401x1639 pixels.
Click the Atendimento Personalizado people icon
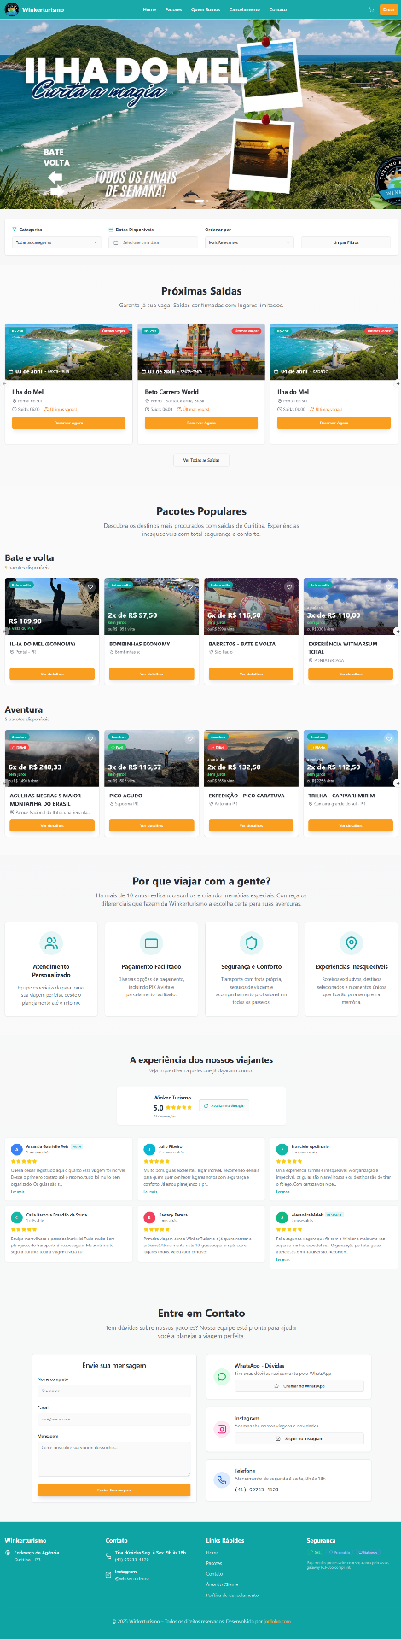pyautogui.click(x=51, y=942)
